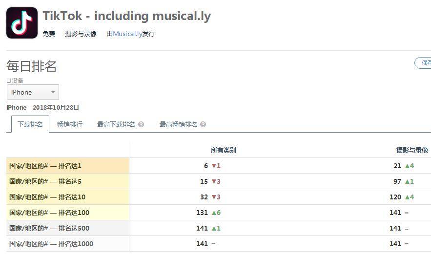Select the 排名达5 row label
The width and height of the screenshot is (431, 254).
click(45, 181)
